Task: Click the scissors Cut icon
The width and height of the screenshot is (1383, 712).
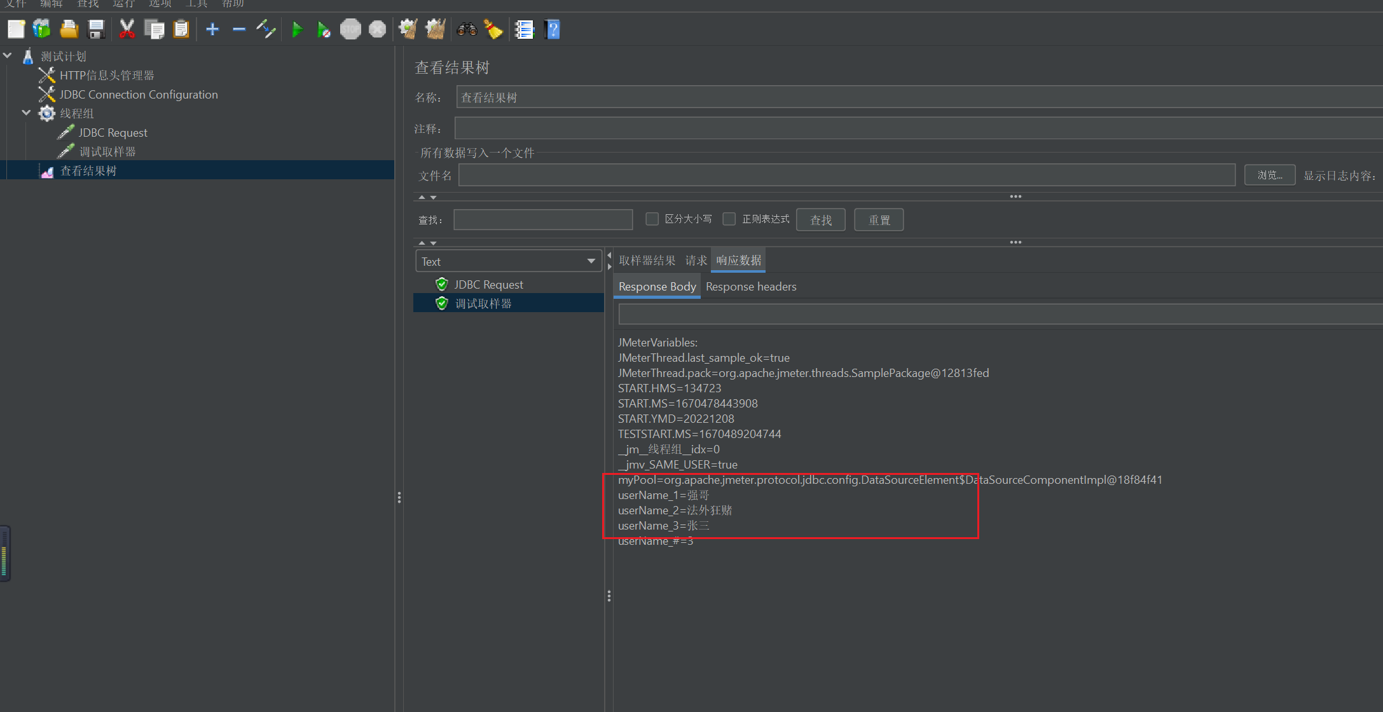Action: (x=127, y=29)
